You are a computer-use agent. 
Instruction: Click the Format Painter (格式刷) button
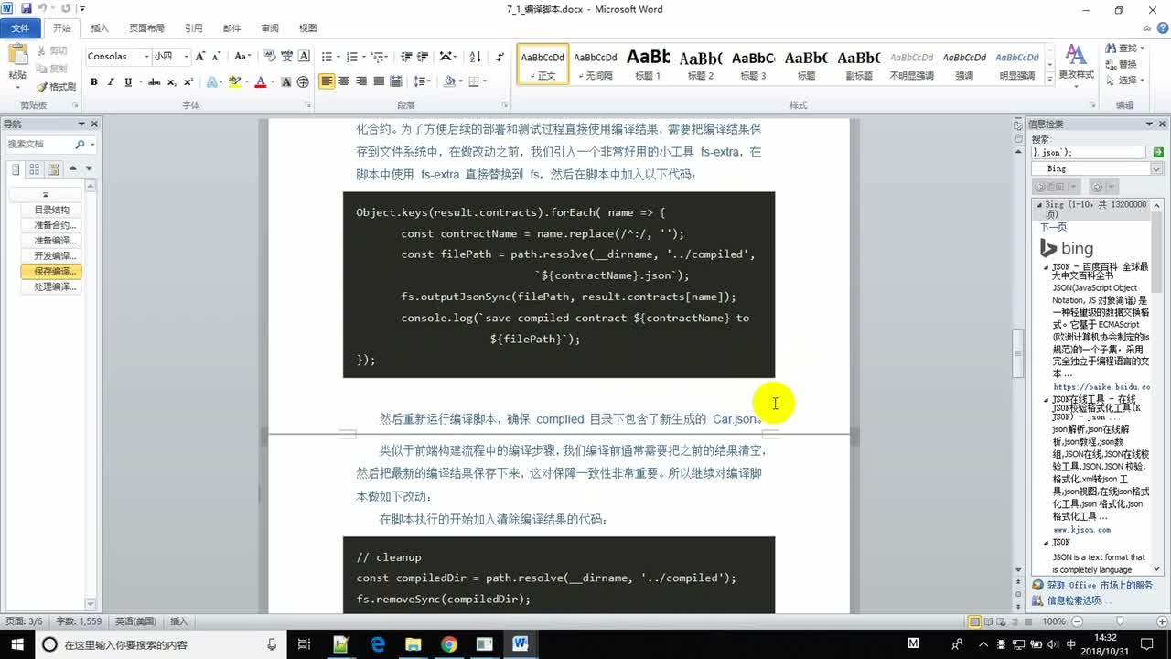point(57,87)
